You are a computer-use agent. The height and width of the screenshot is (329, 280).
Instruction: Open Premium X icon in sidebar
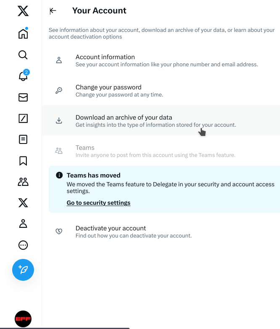click(x=23, y=203)
